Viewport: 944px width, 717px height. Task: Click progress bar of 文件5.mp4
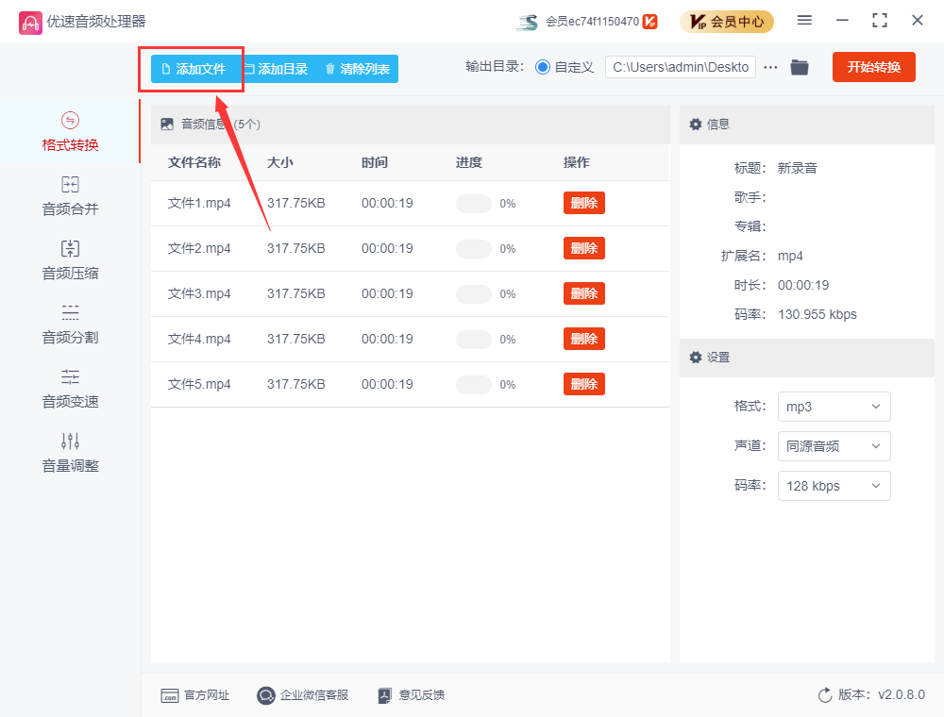474,384
